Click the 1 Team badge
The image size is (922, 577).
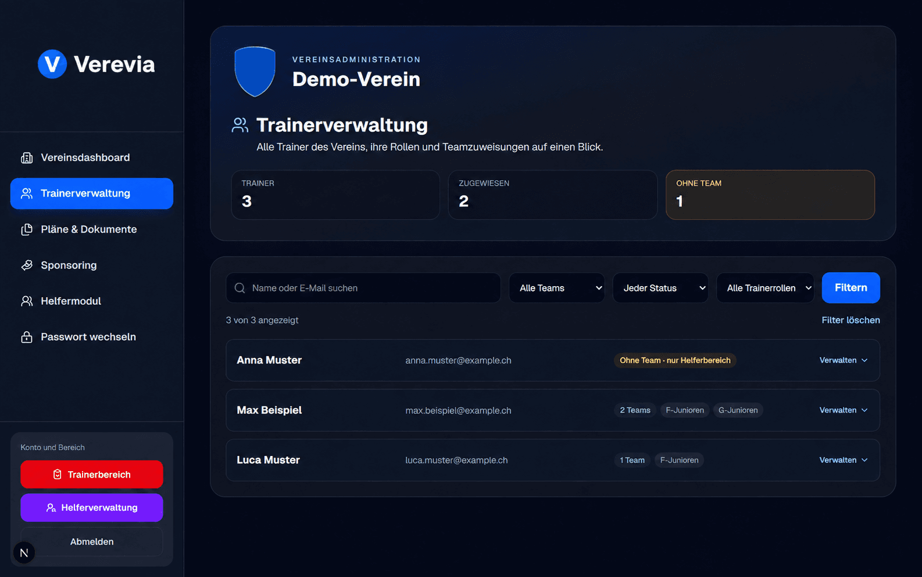(632, 460)
